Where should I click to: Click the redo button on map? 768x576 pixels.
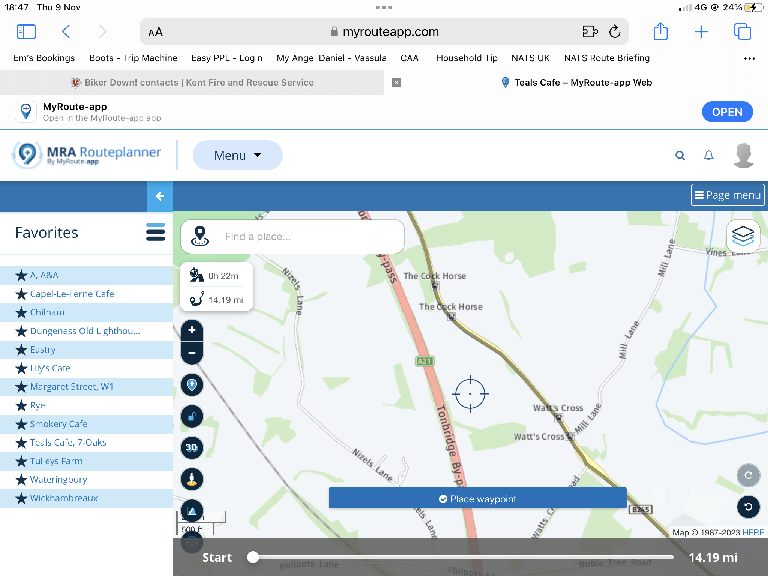coord(748,475)
